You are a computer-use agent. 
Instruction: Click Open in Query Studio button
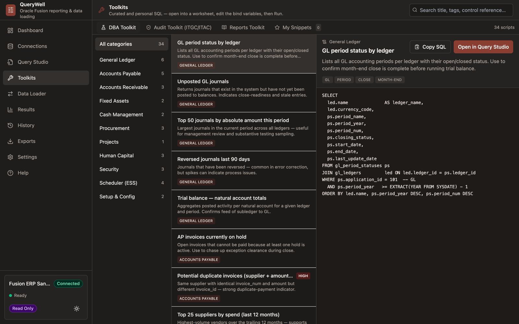483,47
